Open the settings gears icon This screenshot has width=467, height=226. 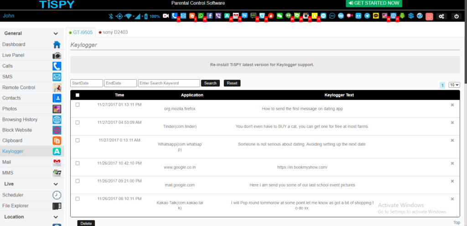[441, 16]
